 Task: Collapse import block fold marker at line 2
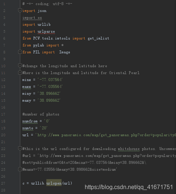20,11
